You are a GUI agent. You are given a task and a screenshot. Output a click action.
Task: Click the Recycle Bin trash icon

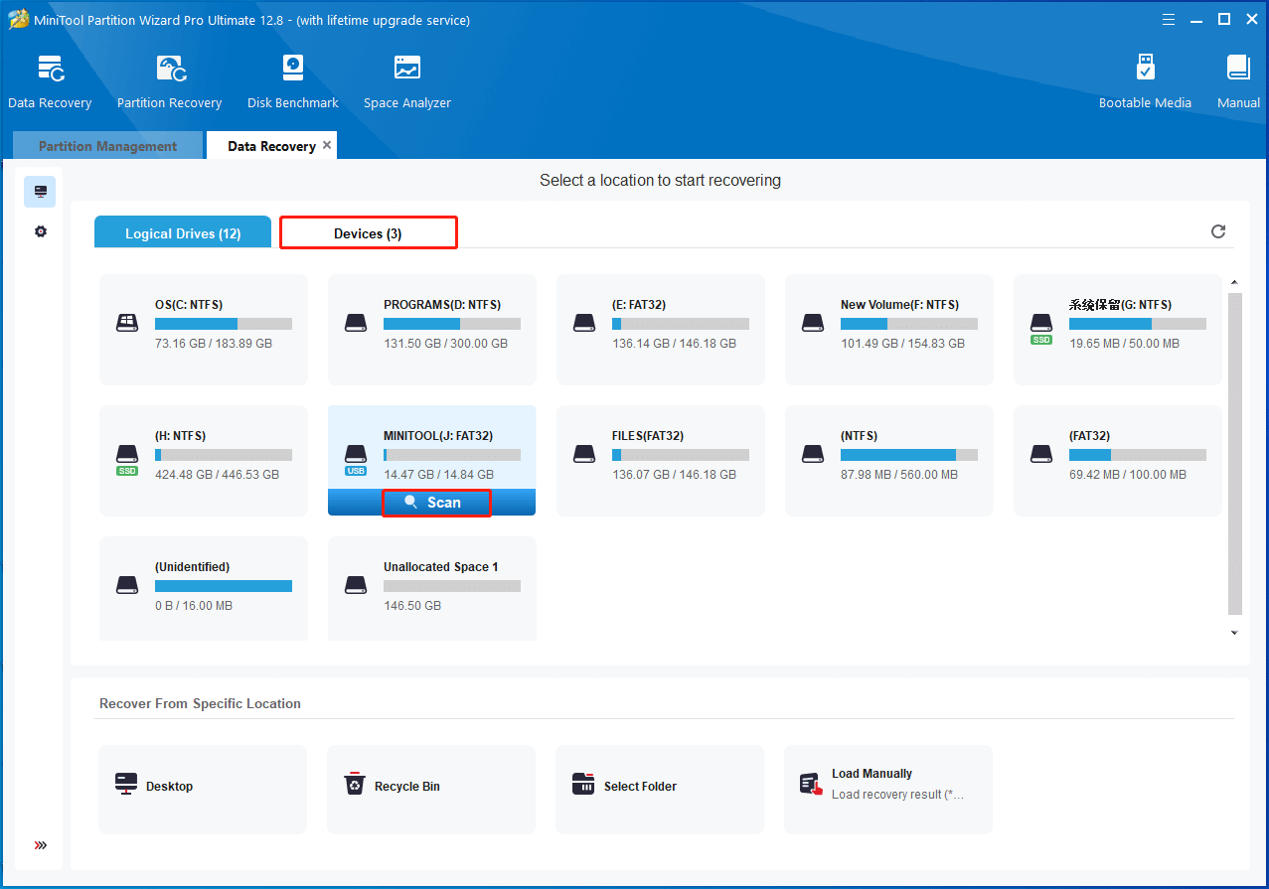point(355,785)
